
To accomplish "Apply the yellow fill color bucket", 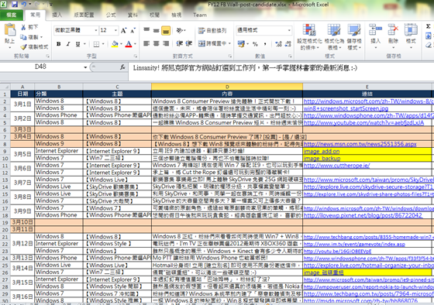I will (115, 44).
